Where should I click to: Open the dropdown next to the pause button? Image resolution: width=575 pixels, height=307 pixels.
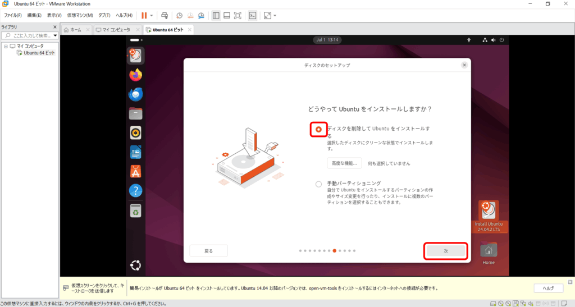pos(152,16)
